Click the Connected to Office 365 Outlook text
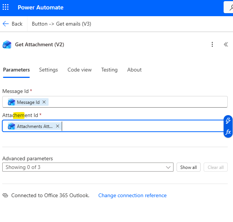This screenshot has height=222, width=233. 50,195
